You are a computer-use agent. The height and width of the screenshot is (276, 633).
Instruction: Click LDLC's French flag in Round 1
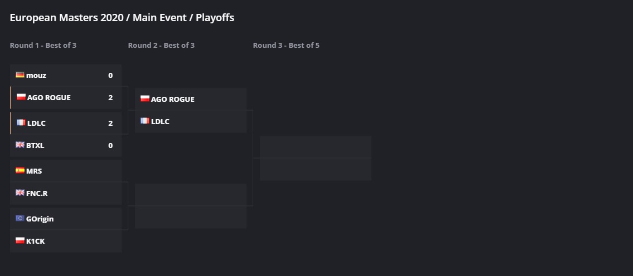pos(21,123)
